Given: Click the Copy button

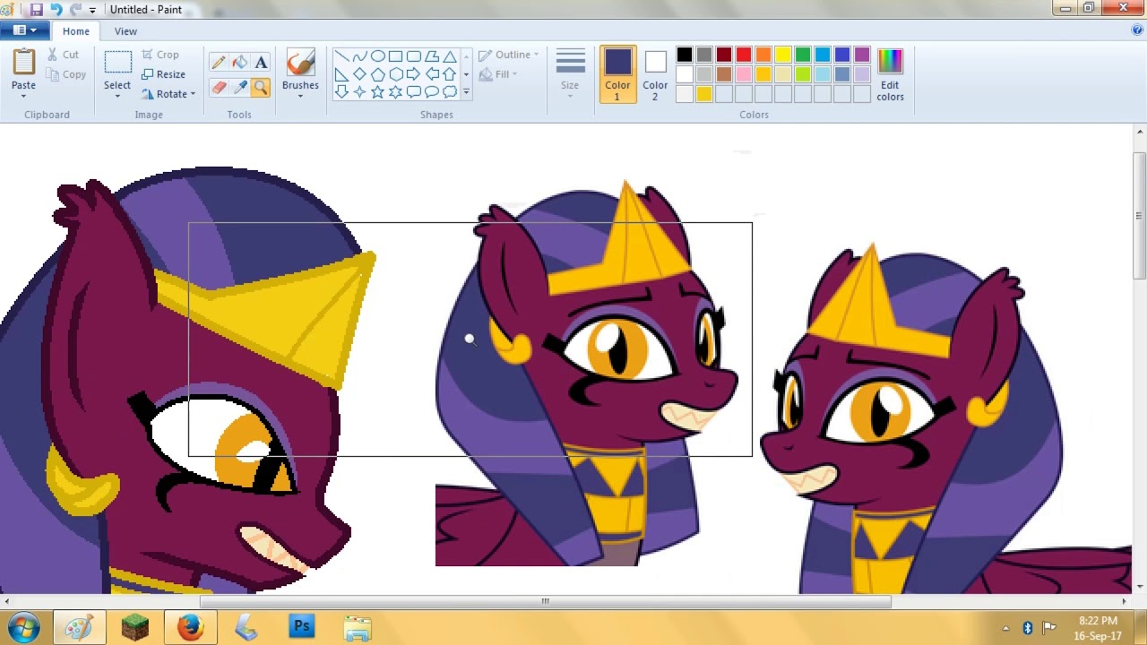Looking at the screenshot, I should (65, 74).
